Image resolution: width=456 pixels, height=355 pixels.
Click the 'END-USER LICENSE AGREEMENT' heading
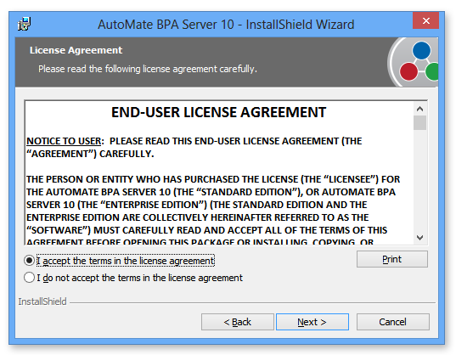pyautogui.click(x=219, y=112)
